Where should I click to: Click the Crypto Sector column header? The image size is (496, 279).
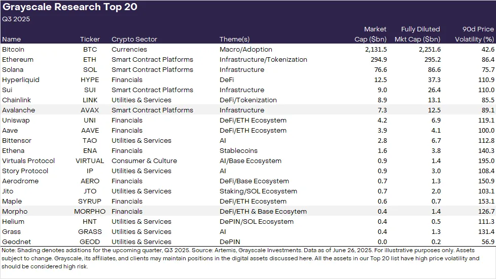[x=134, y=39]
